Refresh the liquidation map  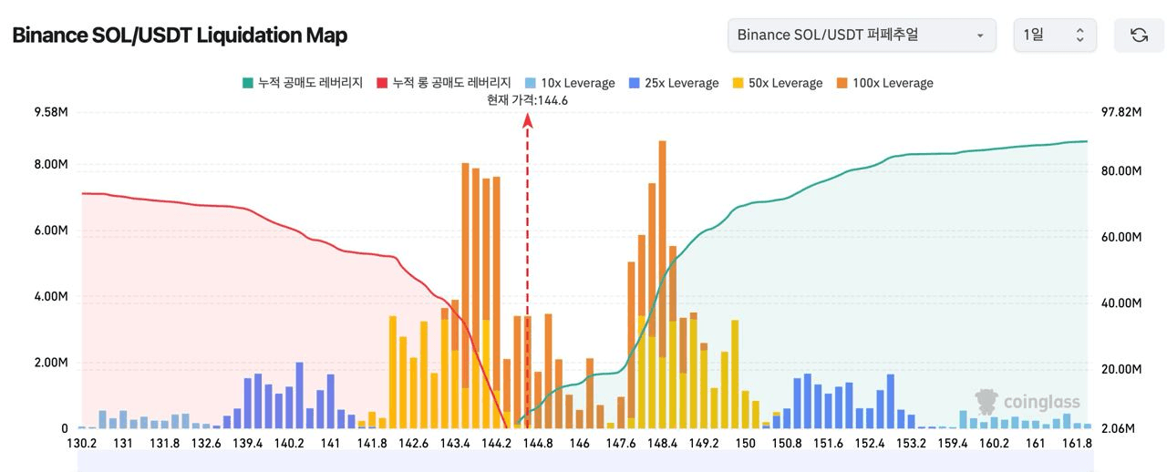[x=1139, y=35]
